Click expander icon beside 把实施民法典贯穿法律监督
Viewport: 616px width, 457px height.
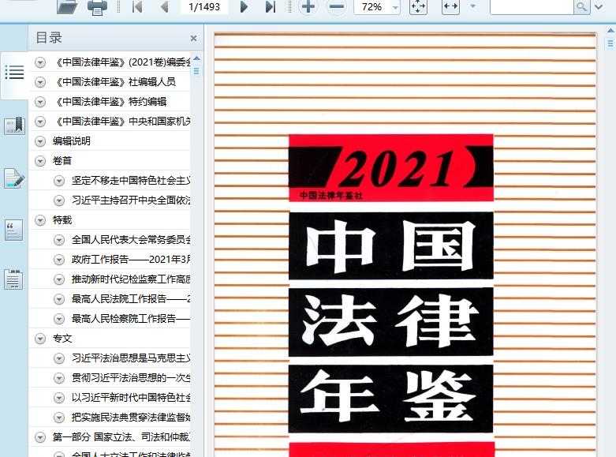click(59, 418)
